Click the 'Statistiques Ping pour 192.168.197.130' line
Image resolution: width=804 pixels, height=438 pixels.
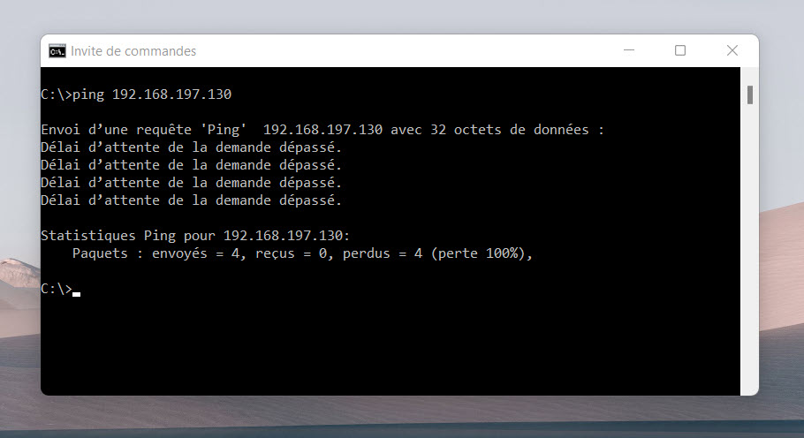(195, 236)
